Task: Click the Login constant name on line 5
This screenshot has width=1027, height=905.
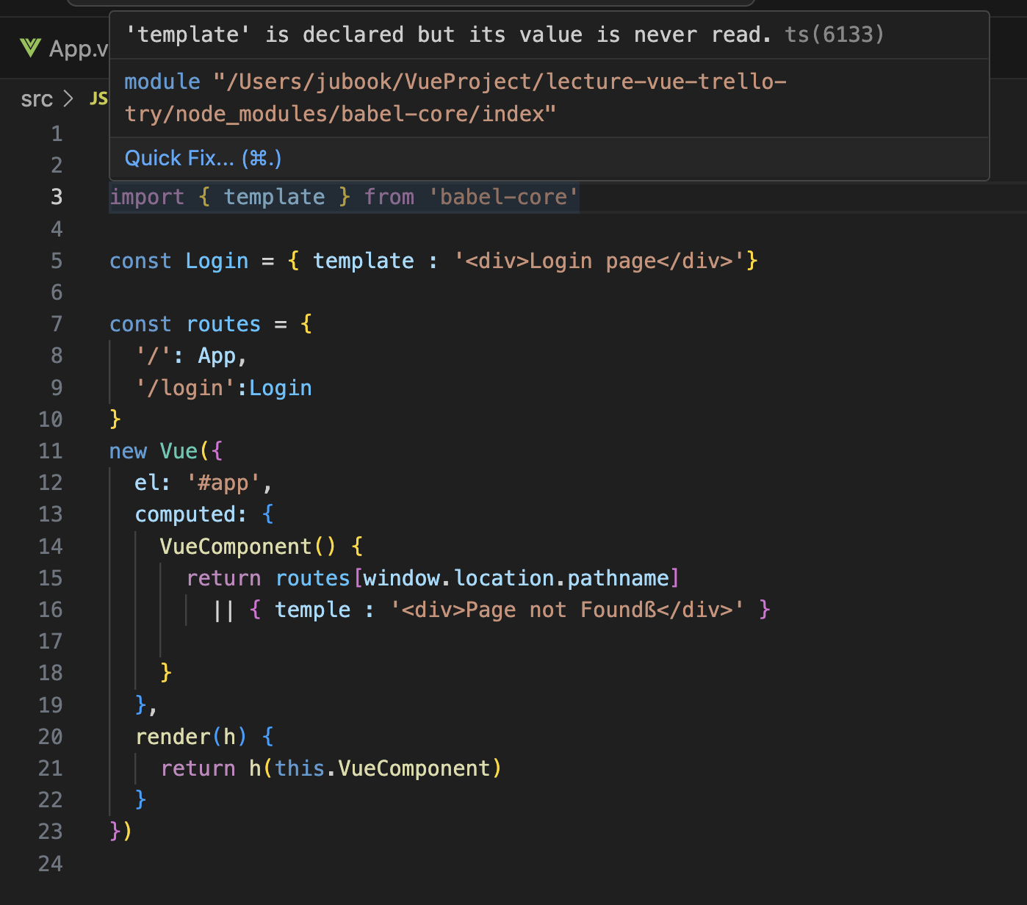Action: click(x=217, y=261)
